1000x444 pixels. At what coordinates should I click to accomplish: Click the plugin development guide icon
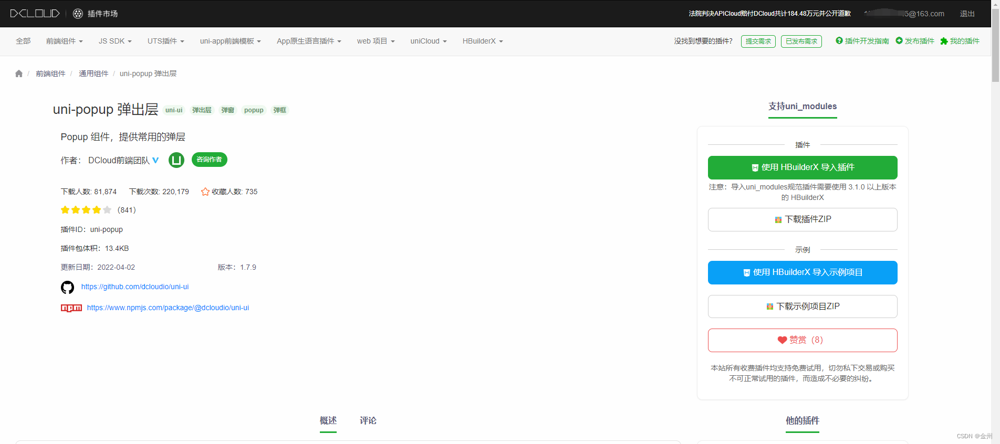(x=839, y=40)
